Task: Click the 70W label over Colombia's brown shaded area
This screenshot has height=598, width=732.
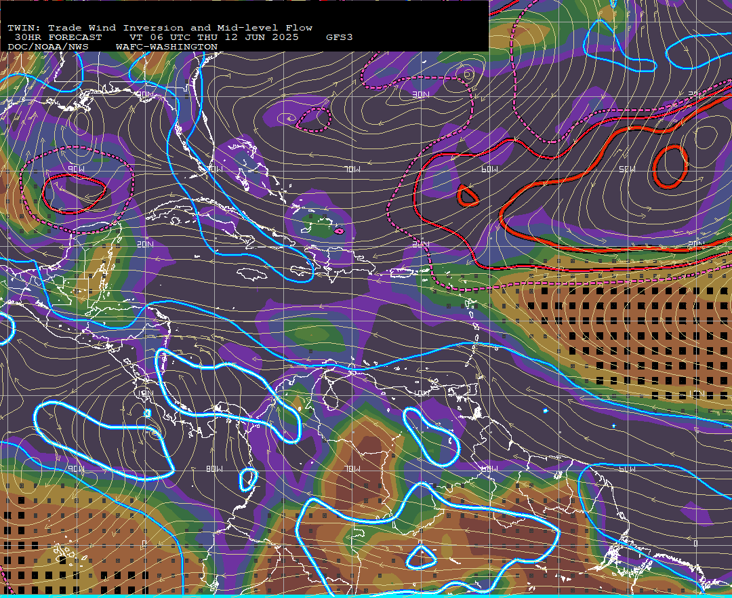Action: [x=352, y=469]
